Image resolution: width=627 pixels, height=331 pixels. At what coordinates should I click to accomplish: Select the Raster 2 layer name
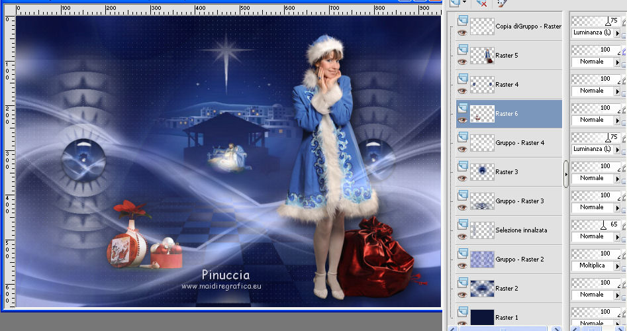[506, 289]
